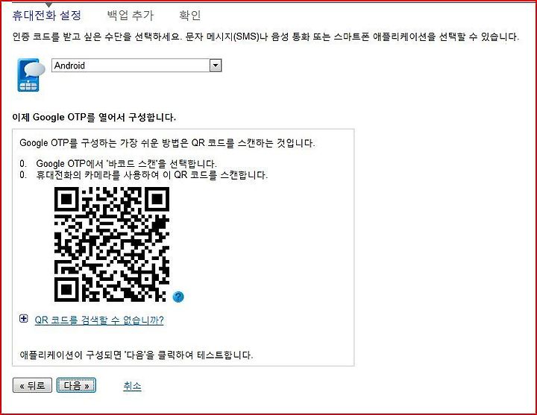
Task: Click the dropdown arrow button next to Android
Action: click(216, 66)
